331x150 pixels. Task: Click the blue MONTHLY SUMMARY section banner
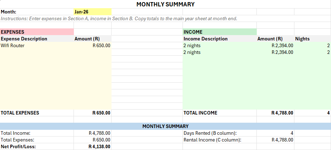[x=165, y=126]
